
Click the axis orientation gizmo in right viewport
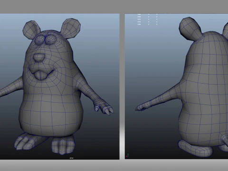point(127,155)
